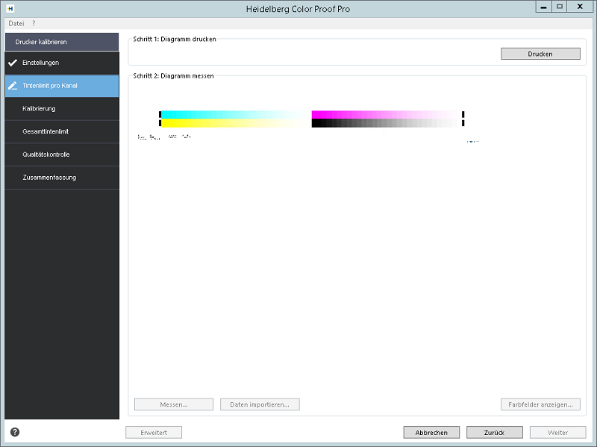597x447 pixels.
Task: Open the Qualitätskontrolle step
Action: 62,154
